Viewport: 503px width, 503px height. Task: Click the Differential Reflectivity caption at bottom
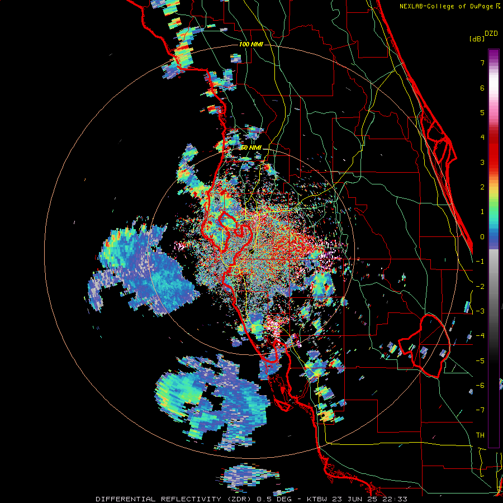251,499
